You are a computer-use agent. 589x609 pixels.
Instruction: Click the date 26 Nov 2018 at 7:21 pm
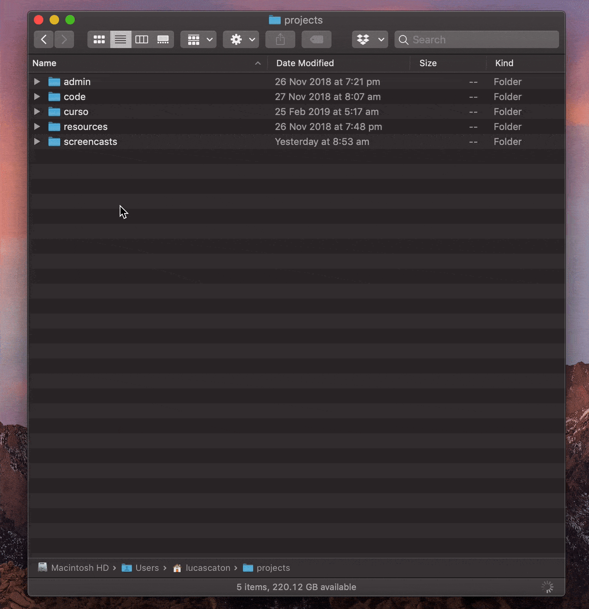point(328,82)
